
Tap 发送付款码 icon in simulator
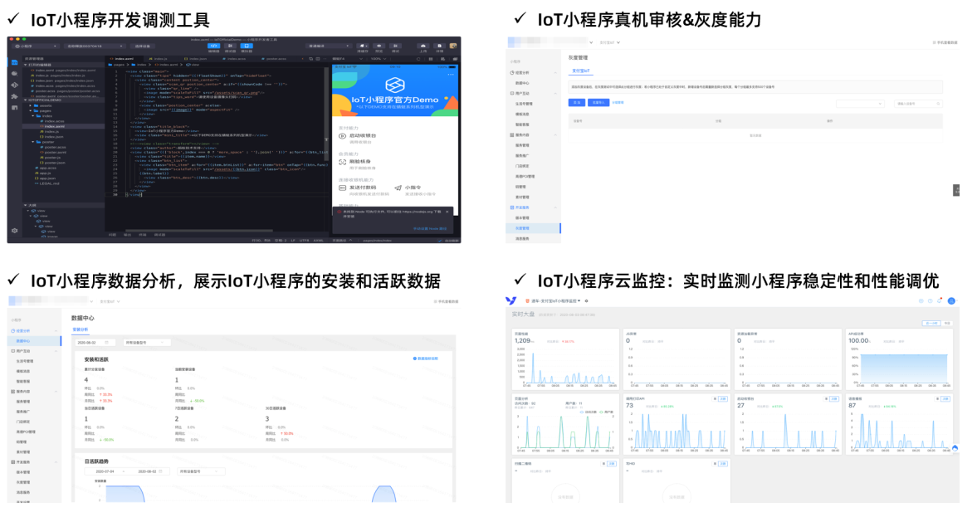pyautogui.click(x=342, y=188)
